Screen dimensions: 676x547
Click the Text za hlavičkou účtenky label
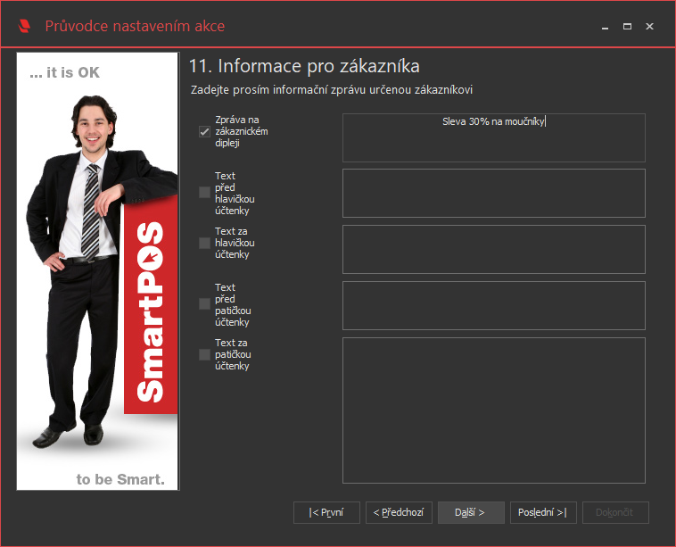point(235,243)
